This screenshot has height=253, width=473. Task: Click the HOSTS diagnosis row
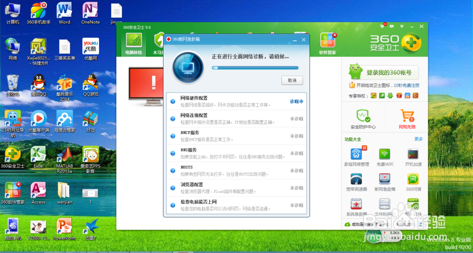236,170
